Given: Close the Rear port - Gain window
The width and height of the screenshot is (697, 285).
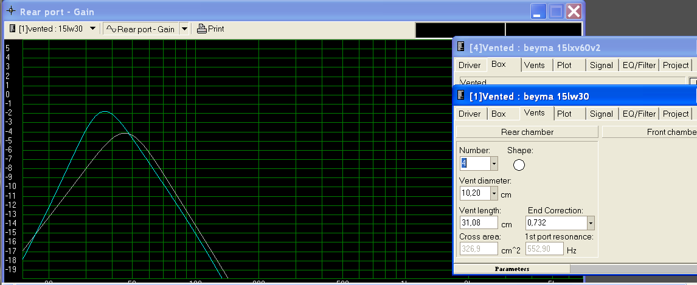Looking at the screenshot, I should [574, 11].
